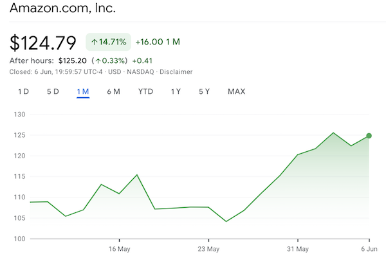Click the up arrow in percent badge
The width and height of the screenshot is (386, 258).
point(94,42)
